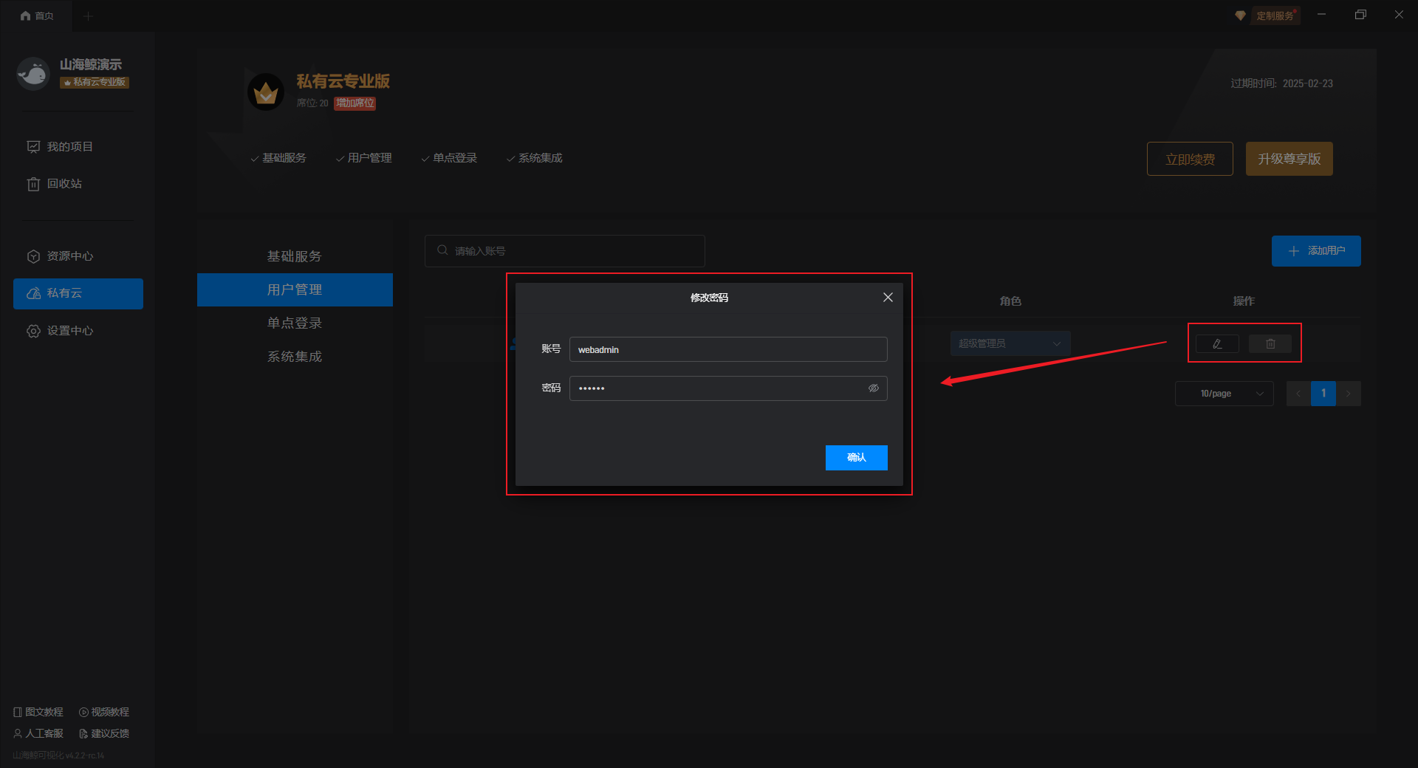1418x768 pixels.
Task: Toggle password visibility eye icon
Action: click(x=874, y=388)
